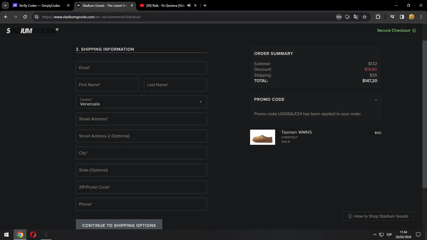Open a new browser tab
The image size is (427, 240).
[x=205, y=5]
